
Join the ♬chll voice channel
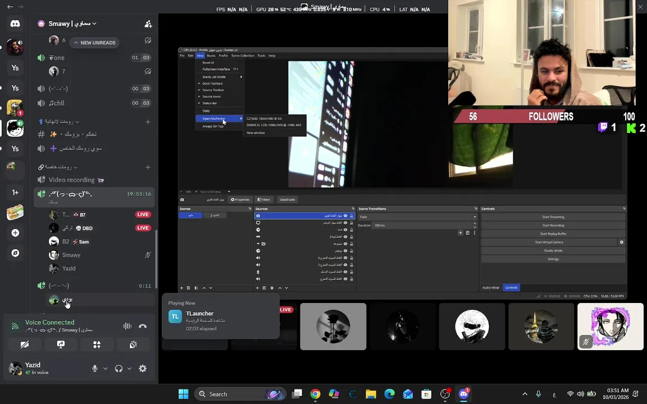click(x=94, y=103)
